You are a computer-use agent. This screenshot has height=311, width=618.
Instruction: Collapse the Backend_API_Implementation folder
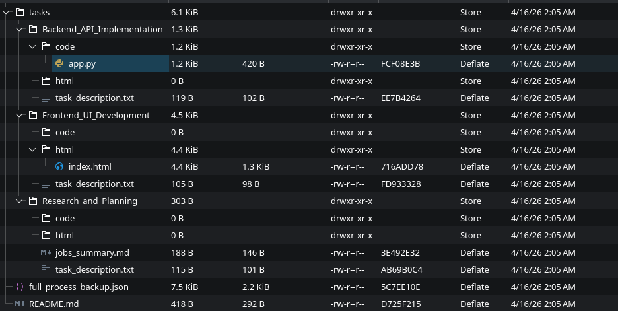(20, 30)
